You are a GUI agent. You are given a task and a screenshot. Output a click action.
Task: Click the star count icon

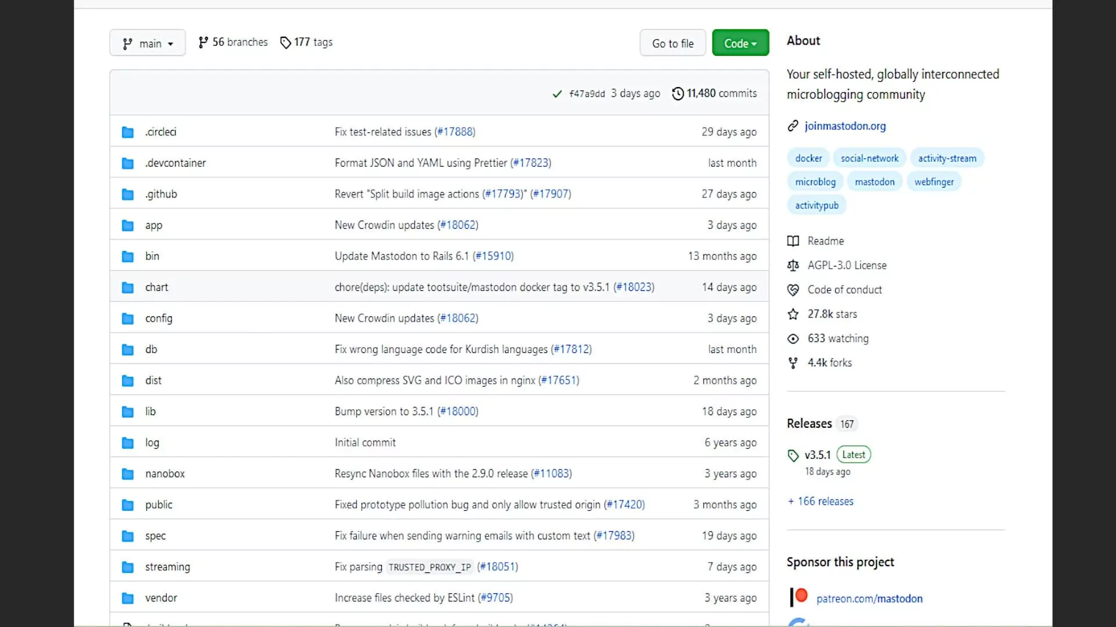pyautogui.click(x=793, y=314)
